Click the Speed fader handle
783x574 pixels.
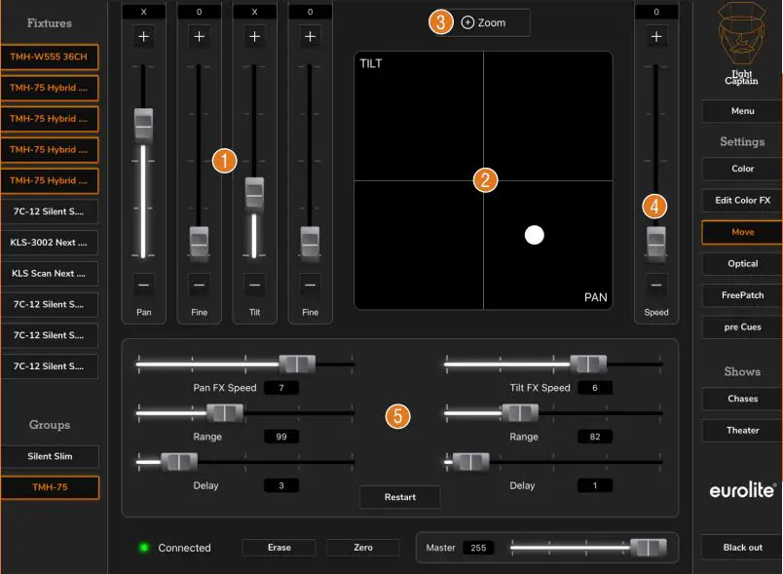656,245
